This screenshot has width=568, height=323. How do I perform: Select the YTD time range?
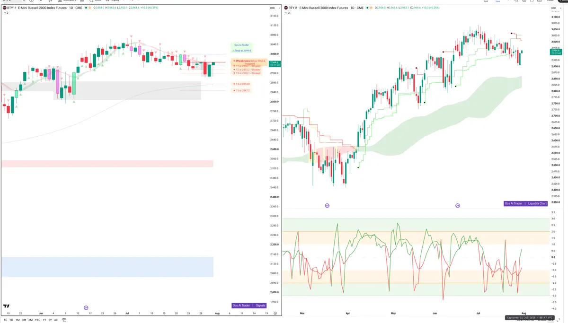click(37, 320)
